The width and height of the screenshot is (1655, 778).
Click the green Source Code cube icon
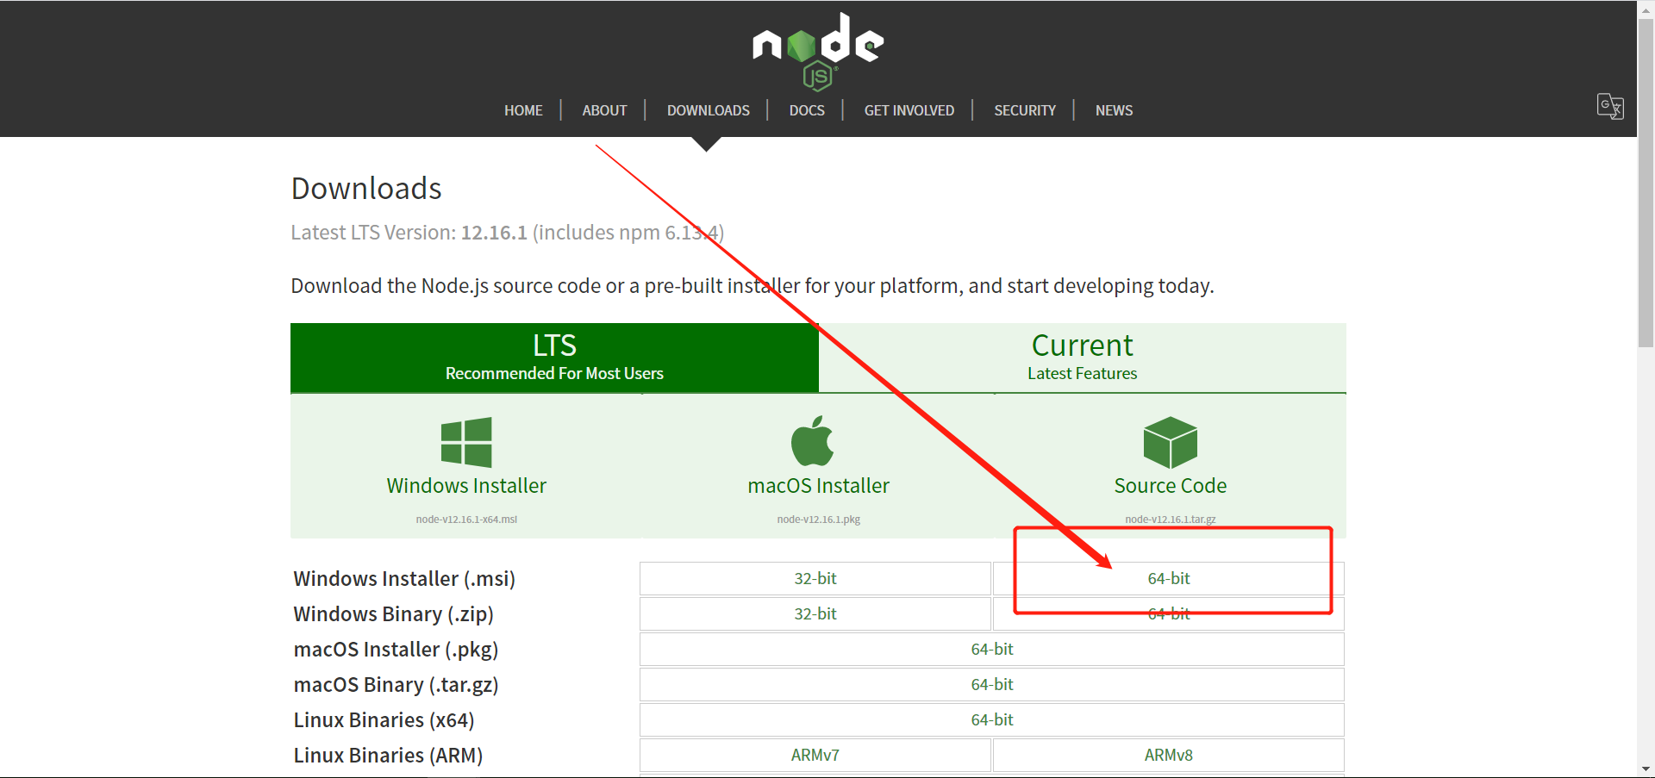pos(1170,442)
